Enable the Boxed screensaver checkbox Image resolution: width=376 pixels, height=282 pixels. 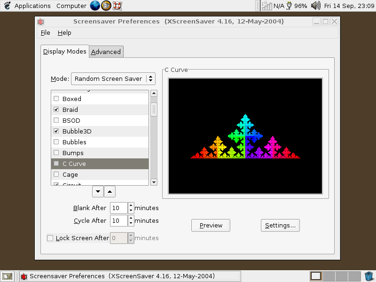[56, 99]
